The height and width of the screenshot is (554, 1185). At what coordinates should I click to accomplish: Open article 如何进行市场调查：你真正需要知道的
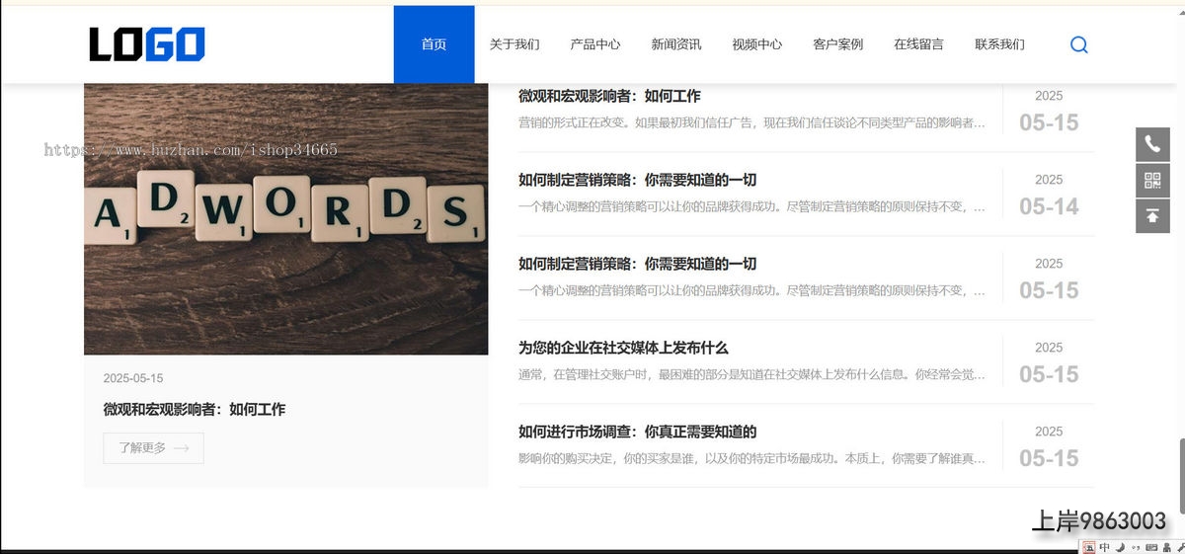637,432
